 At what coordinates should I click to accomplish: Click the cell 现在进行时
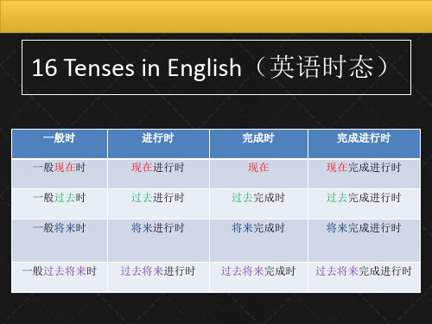[x=158, y=174]
